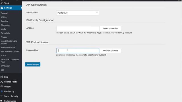182x102 pixels.
Task: Click the Settings sliders icon in sidebar
Action: (2, 8)
